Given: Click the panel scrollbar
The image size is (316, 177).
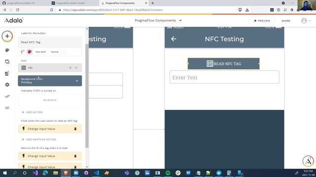Looking at the screenshot, I should pyautogui.click(x=87, y=96).
